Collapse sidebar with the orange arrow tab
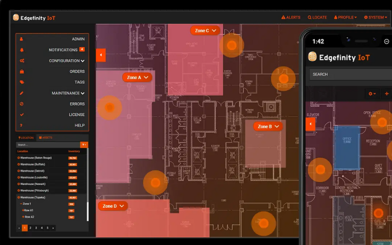This screenshot has height=245, width=392. (101, 55)
